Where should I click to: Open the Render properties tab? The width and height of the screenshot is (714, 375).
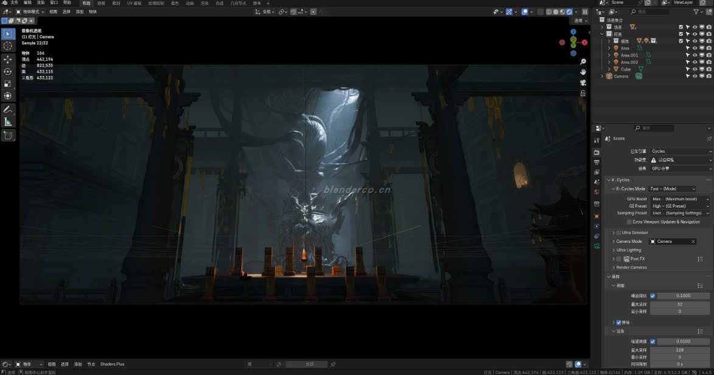[x=597, y=152]
